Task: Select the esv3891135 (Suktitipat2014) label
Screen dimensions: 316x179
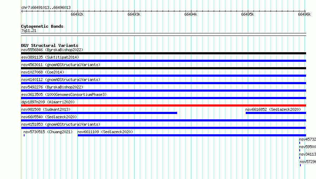Action: (x=50, y=57)
